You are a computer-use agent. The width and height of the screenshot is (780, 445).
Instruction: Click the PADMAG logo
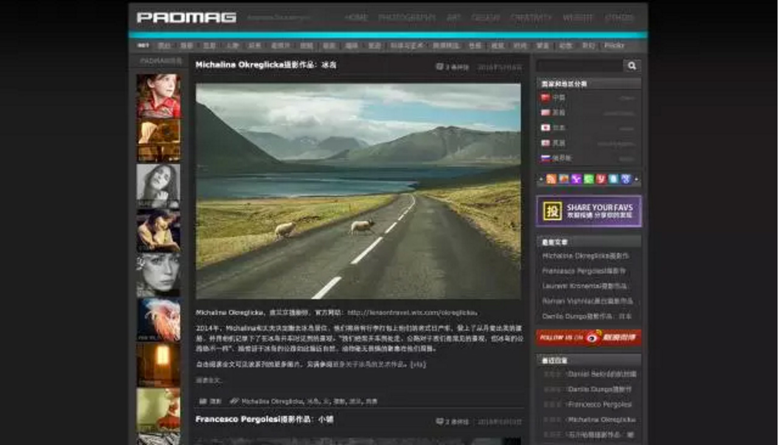(186, 18)
